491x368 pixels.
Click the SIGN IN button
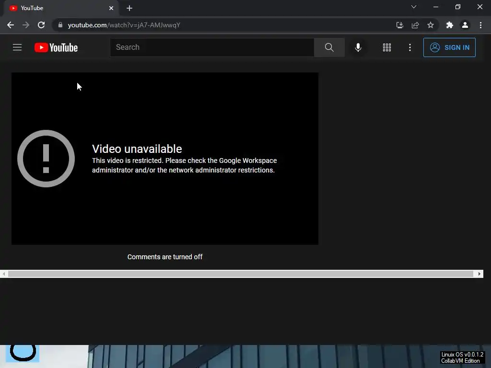point(449,47)
